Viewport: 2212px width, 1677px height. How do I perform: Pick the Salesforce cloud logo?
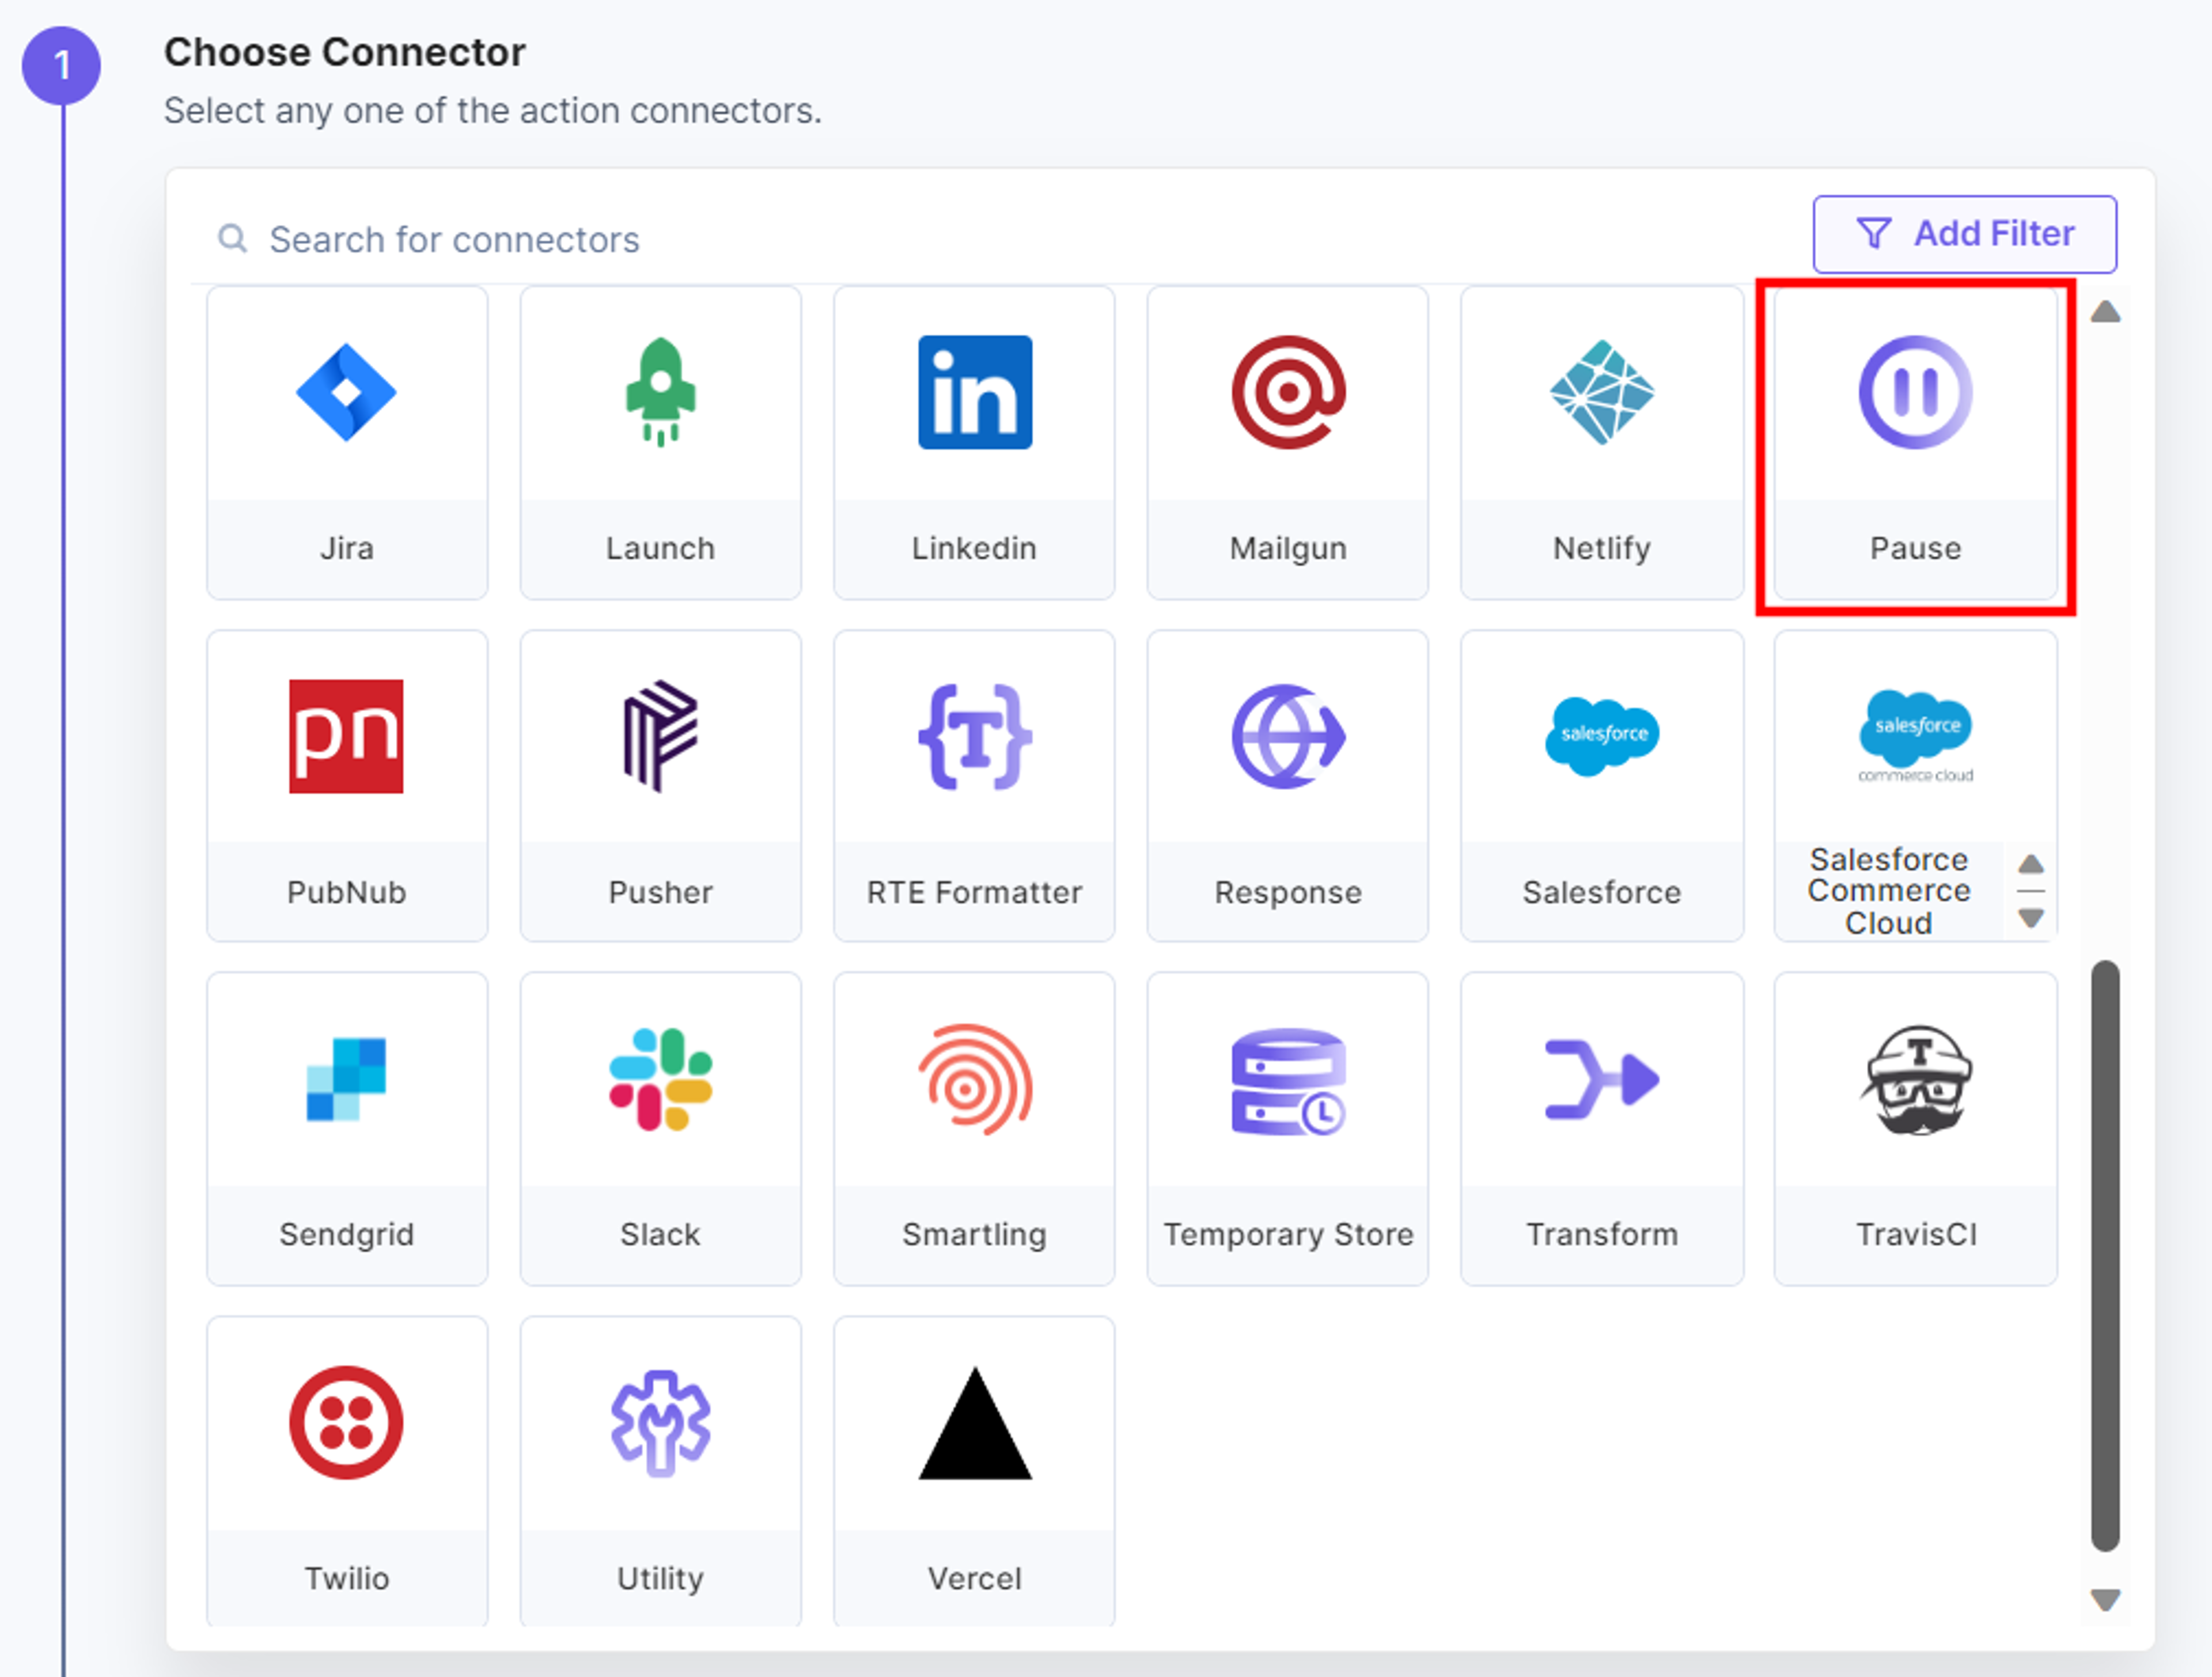tap(1602, 736)
